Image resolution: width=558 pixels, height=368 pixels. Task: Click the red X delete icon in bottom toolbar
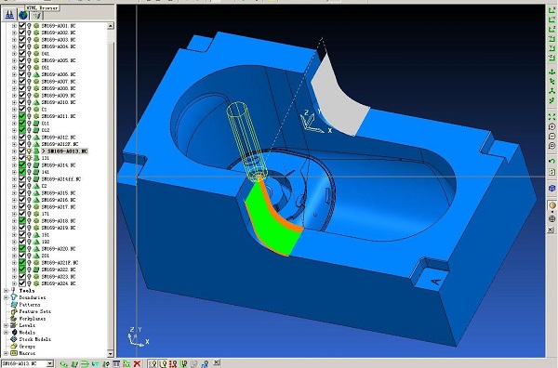pos(137,363)
